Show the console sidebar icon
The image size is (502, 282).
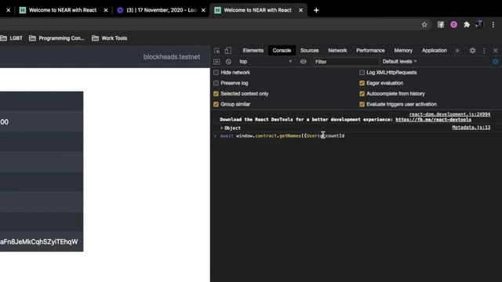(x=216, y=61)
